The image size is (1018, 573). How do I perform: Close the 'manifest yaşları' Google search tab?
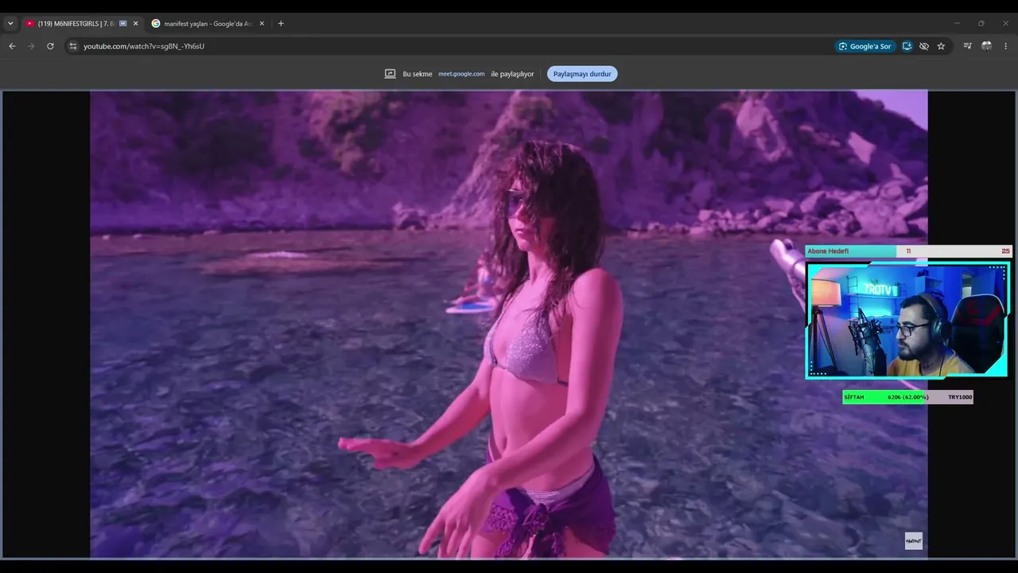click(262, 24)
